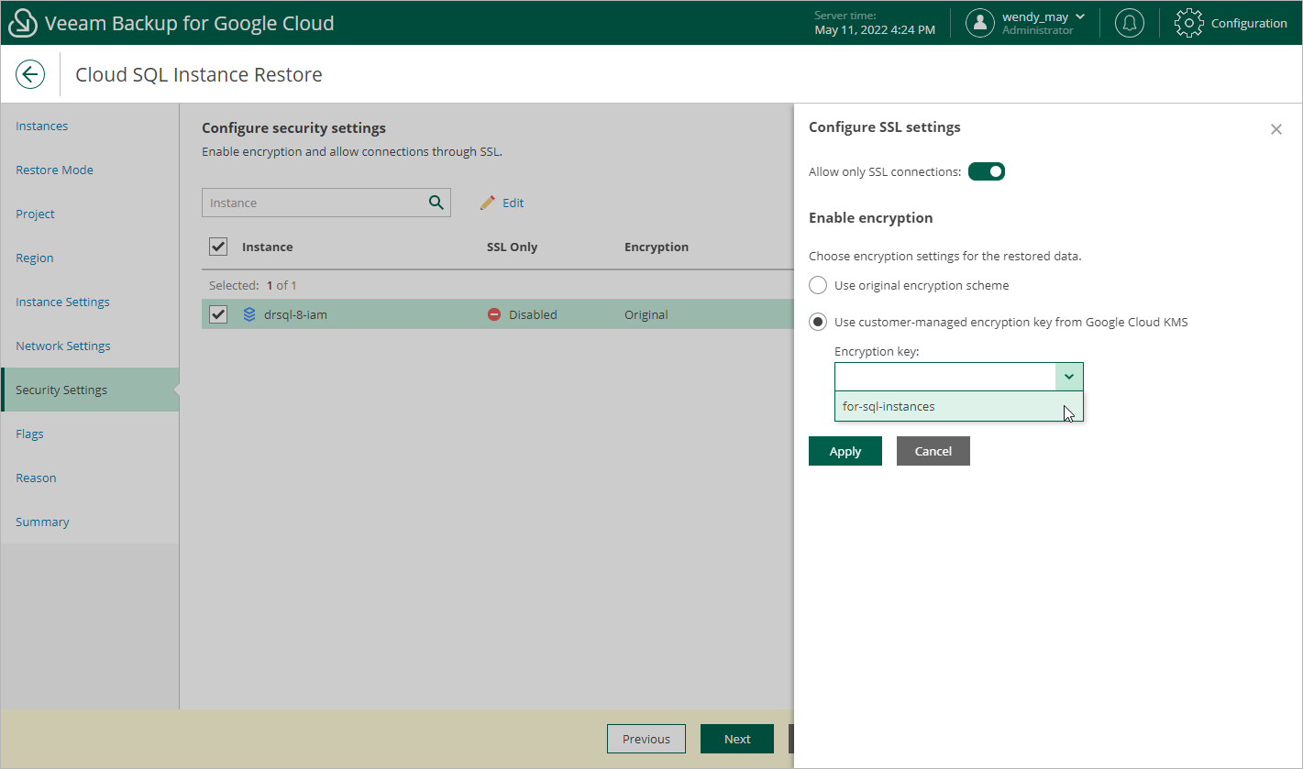Click the search magnifier icon

coord(436,203)
